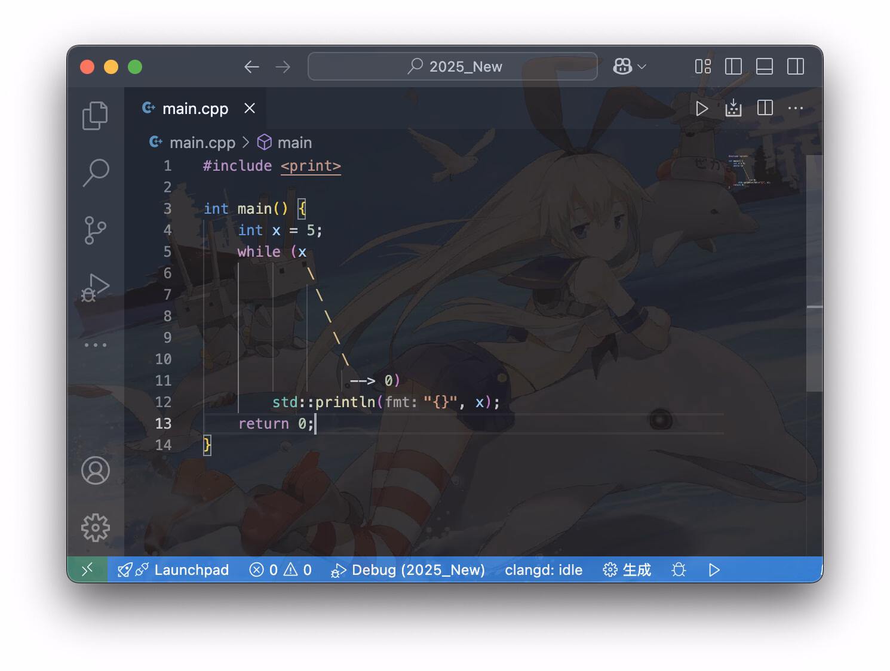Open the Accounts icon in activity bar
The height and width of the screenshot is (671, 890).
point(96,470)
